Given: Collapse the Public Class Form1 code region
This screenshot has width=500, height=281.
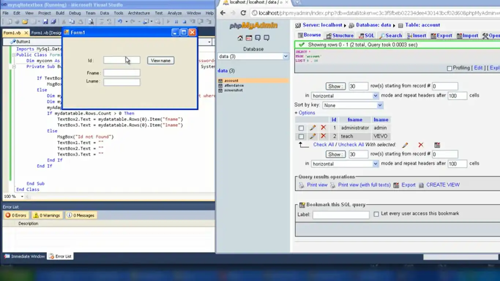Looking at the screenshot, I should [14, 55].
